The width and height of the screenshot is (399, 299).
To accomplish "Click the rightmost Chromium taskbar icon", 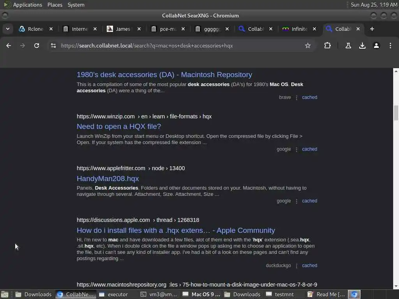I will point(354,294).
